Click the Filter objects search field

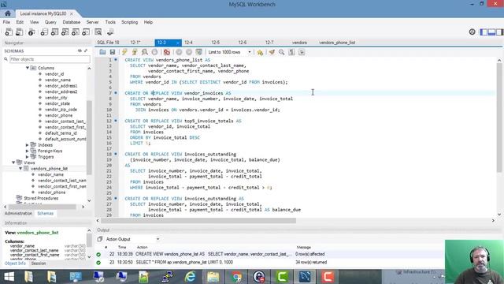[50, 59]
